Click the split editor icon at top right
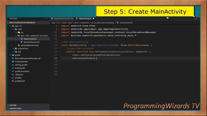207x116 pixels. pyautogui.click(x=196, y=19)
